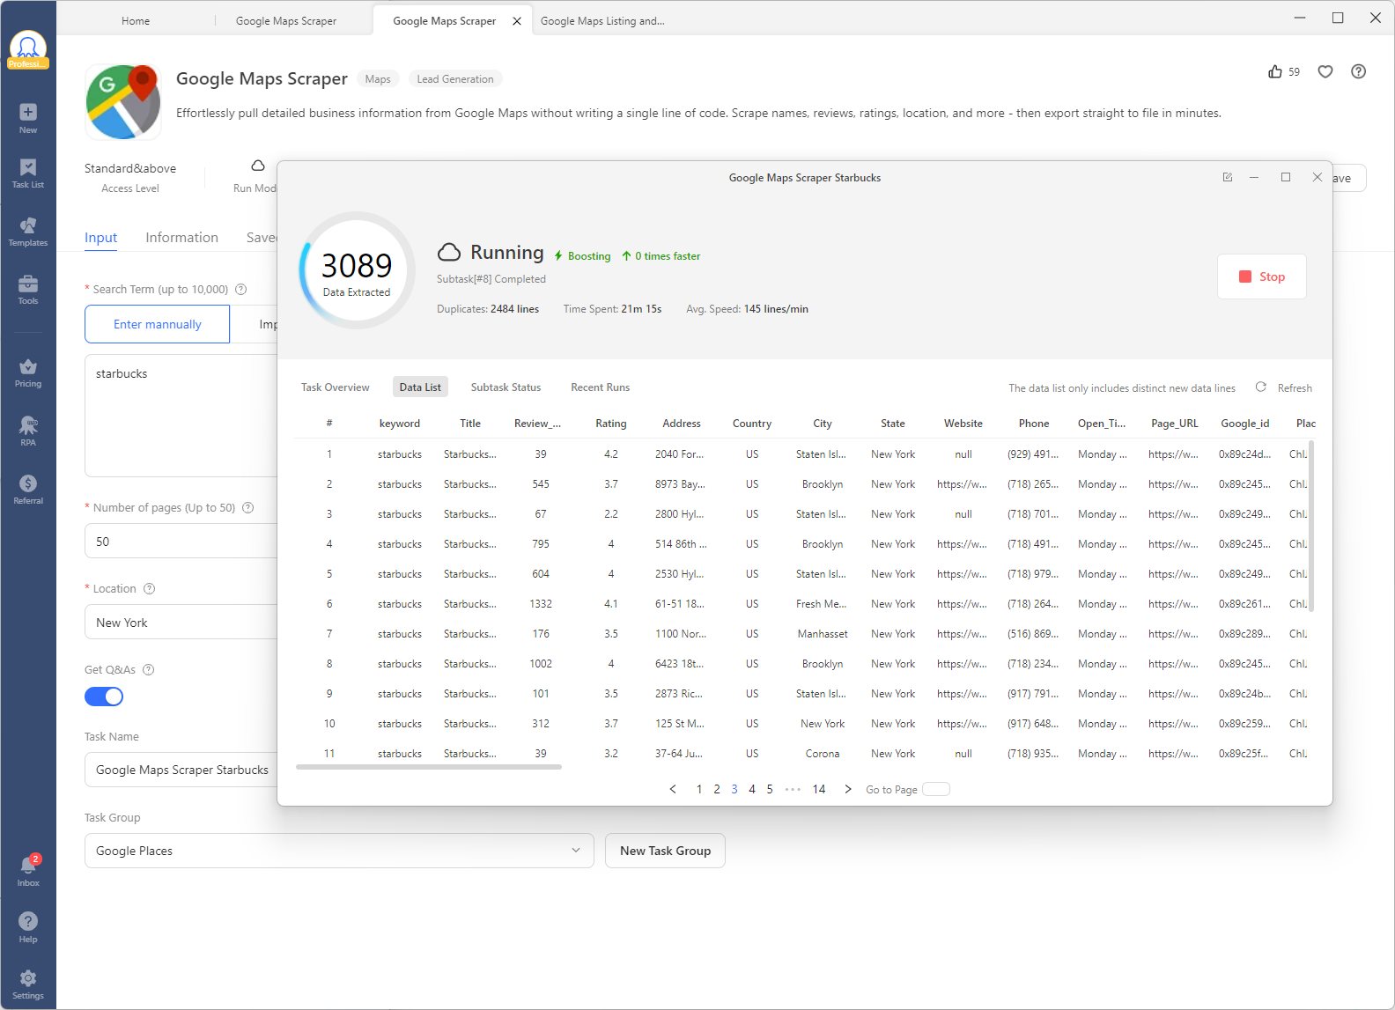Screen dimensions: 1395x1010
Task: Open Settings gear in the sidebar
Action: tap(28, 984)
